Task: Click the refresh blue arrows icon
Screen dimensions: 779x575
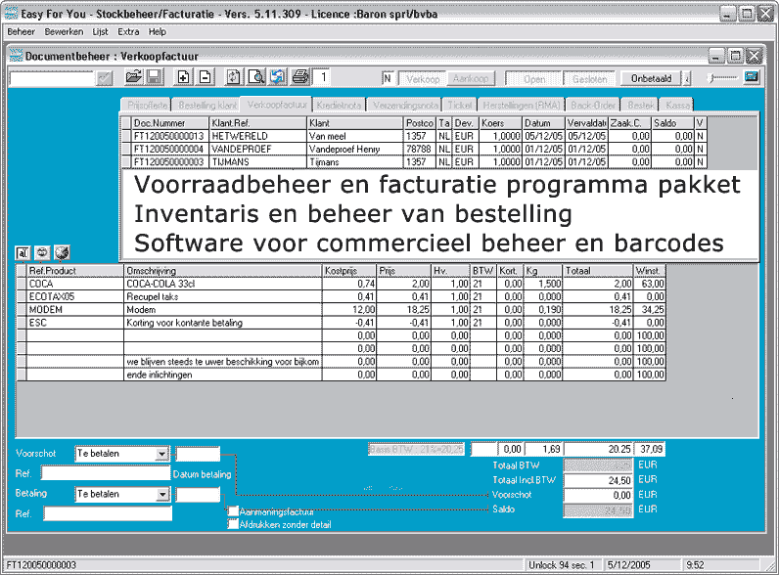Action: point(278,77)
